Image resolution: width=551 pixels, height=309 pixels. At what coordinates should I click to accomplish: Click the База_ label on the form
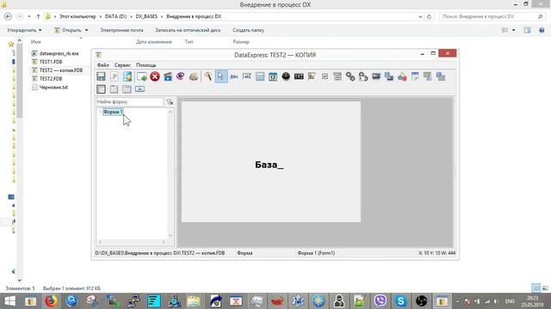pos(269,165)
